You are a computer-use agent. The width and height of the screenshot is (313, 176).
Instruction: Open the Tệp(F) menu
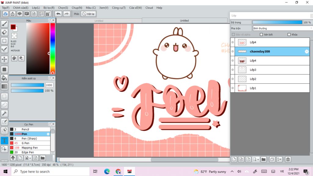(6, 8)
